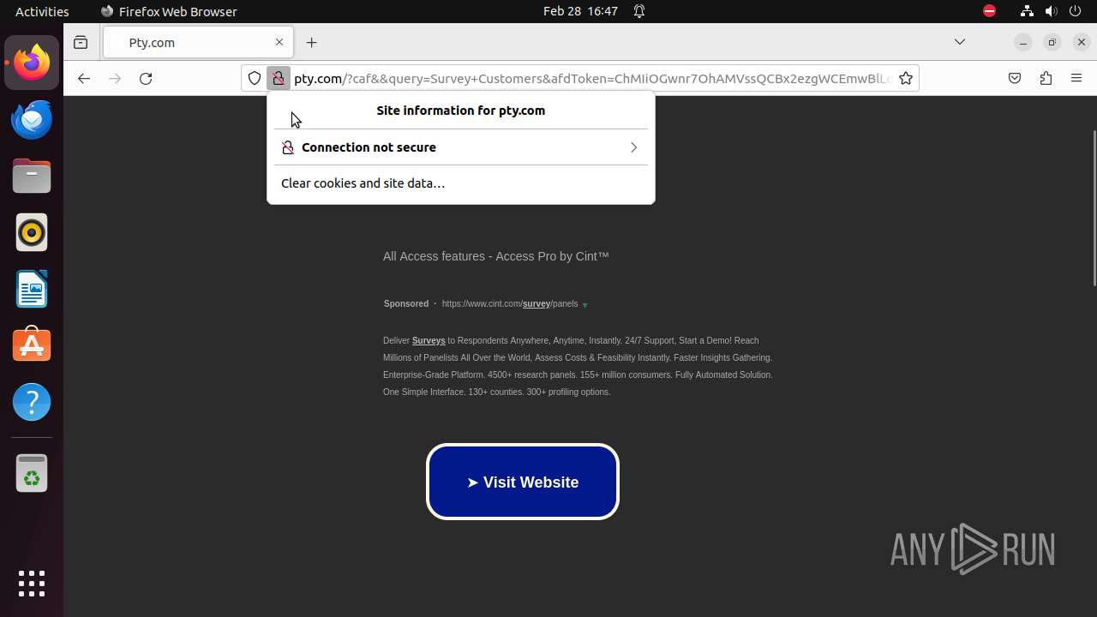Bookmark this page with star icon
1097x617 pixels.
906,78
